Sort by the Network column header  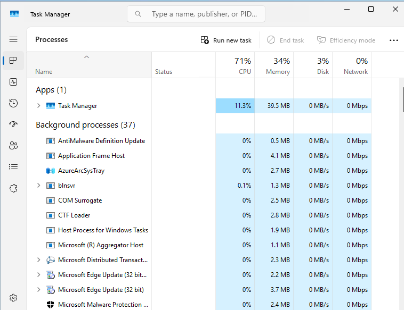tap(352, 65)
